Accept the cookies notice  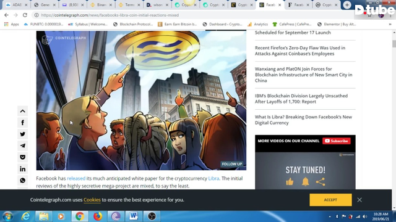[x=330, y=200]
